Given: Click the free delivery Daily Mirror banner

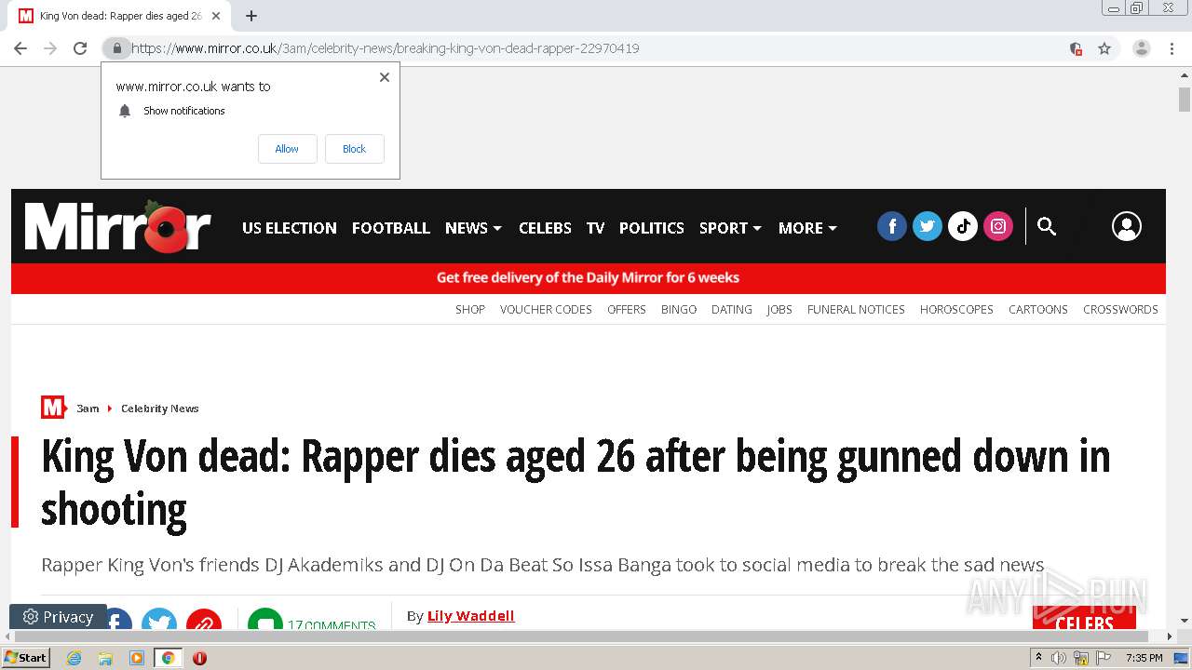Looking at the screenshot, I should pyautogui.click(x=588, y=277).
